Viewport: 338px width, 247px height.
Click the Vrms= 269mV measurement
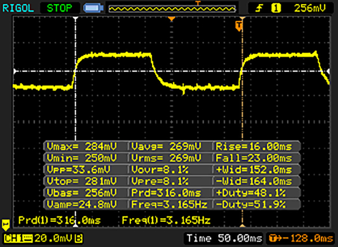166,158
